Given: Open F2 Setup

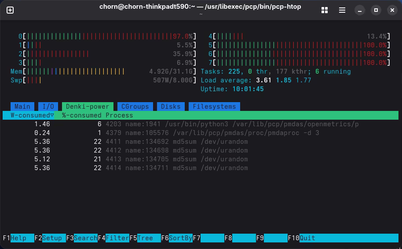Looking at the screenshot, I should 50,238.
